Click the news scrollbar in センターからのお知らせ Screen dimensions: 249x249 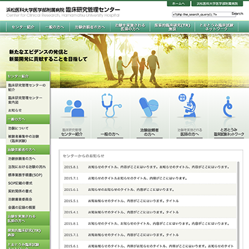click(238, 205)
